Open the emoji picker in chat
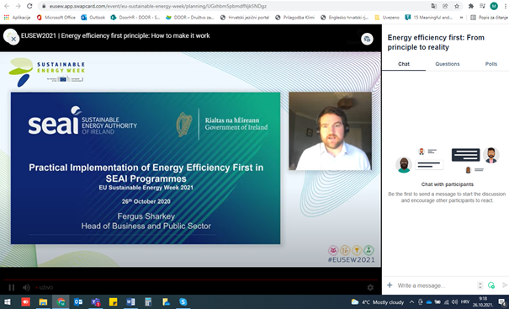Screen dimensions: 509x309 491,285
